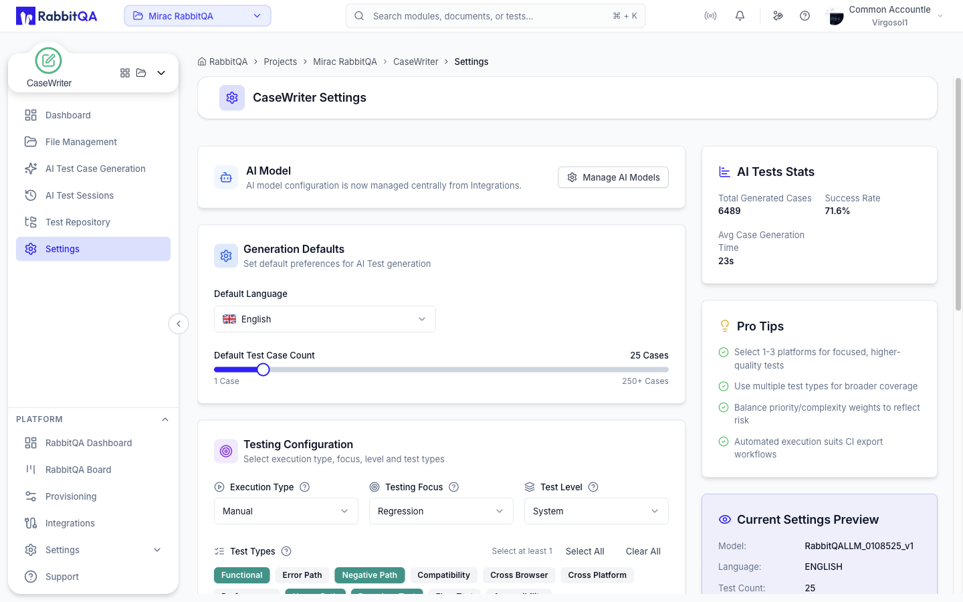Open the Mirac RabbitQA project selector
This screenshot has height=602, width=963.
coord(197,16)
